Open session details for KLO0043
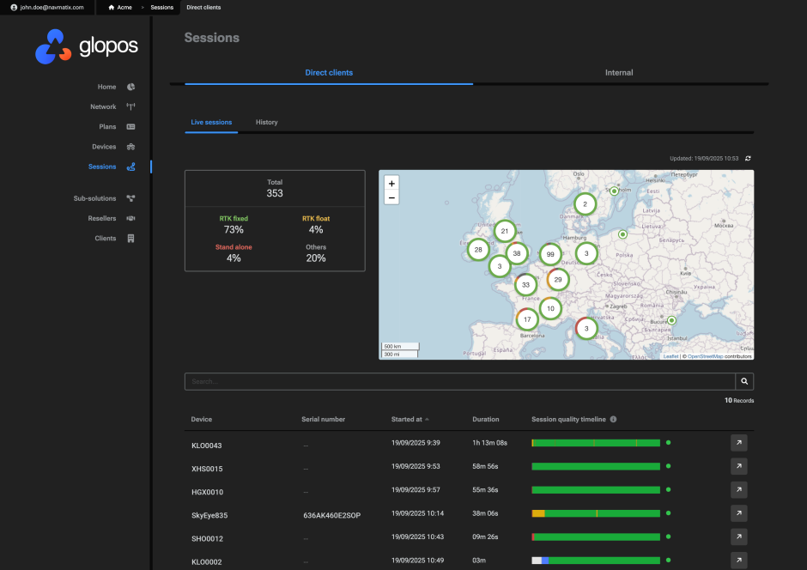The width and height of the screenshot is (807, 570). click(738, 443)
